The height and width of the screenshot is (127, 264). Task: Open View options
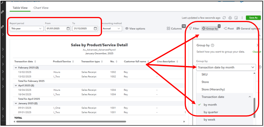click(135, 29)
